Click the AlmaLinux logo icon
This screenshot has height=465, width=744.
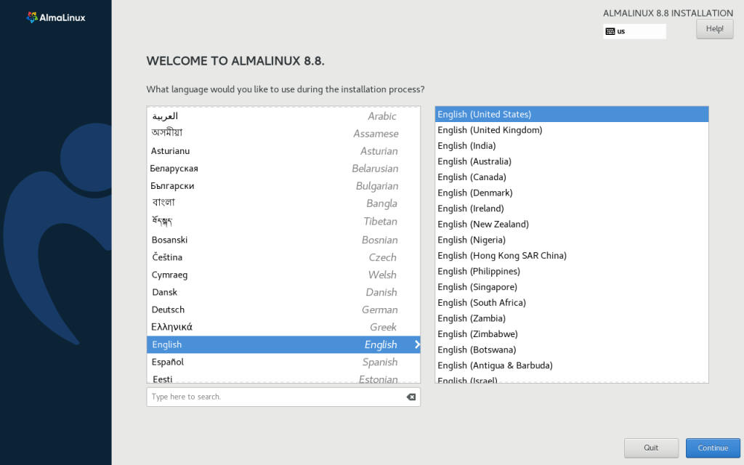point(32,17)
